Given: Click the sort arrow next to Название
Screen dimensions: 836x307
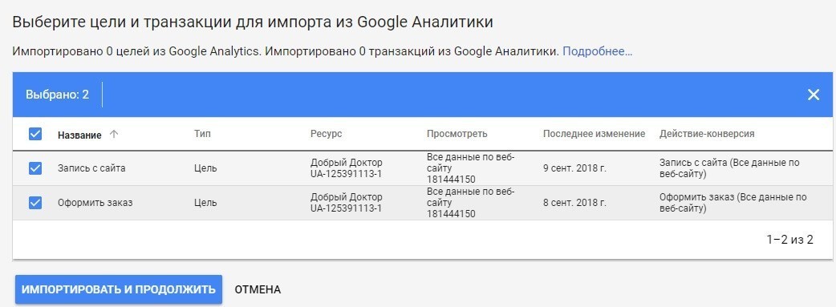Looking at the screenshot, I should (x=113, y=135).
